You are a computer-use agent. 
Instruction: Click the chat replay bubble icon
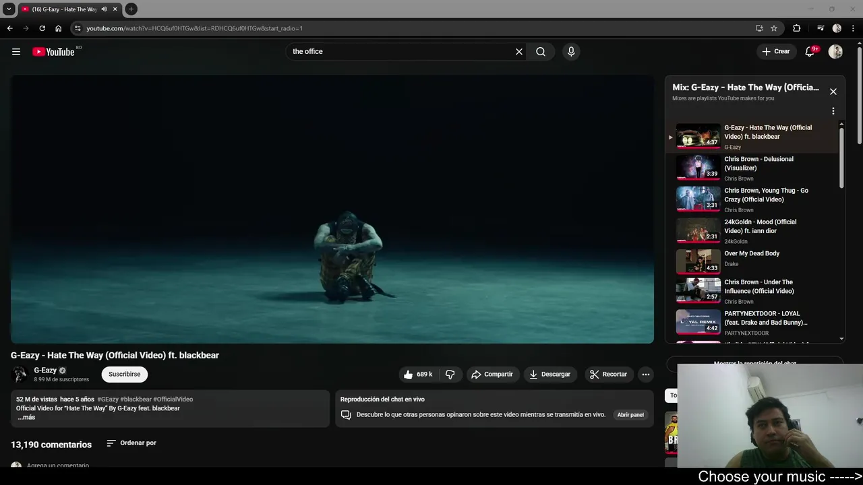coord(346,415)
